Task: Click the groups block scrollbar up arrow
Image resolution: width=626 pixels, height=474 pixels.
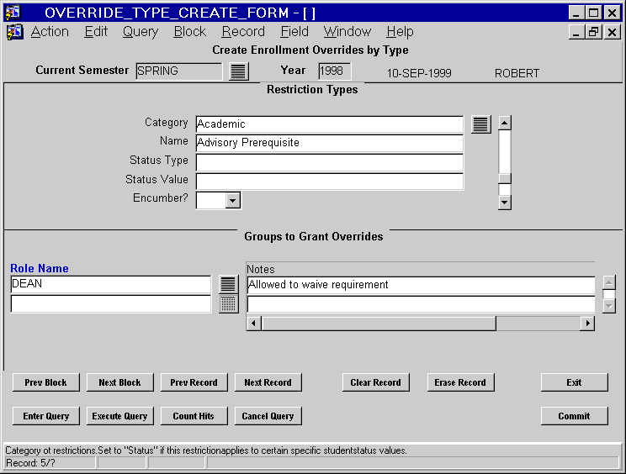Action: click(609, 282)
